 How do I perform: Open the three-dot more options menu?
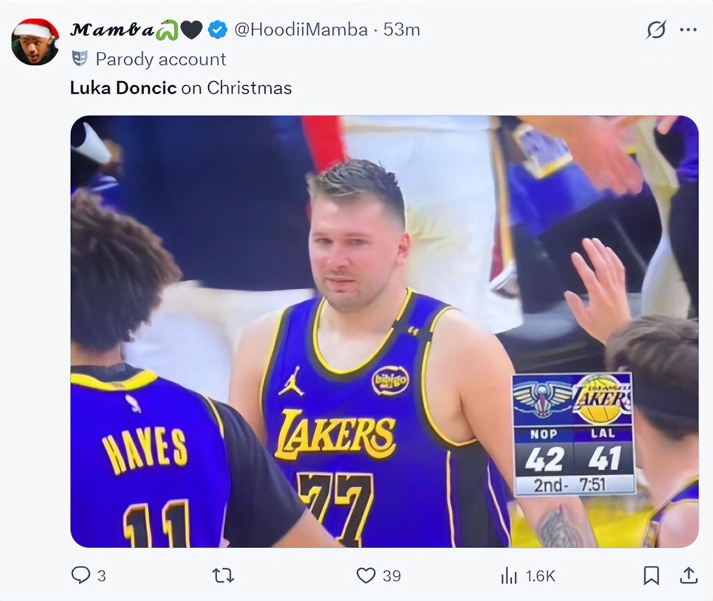coord(688,30)
